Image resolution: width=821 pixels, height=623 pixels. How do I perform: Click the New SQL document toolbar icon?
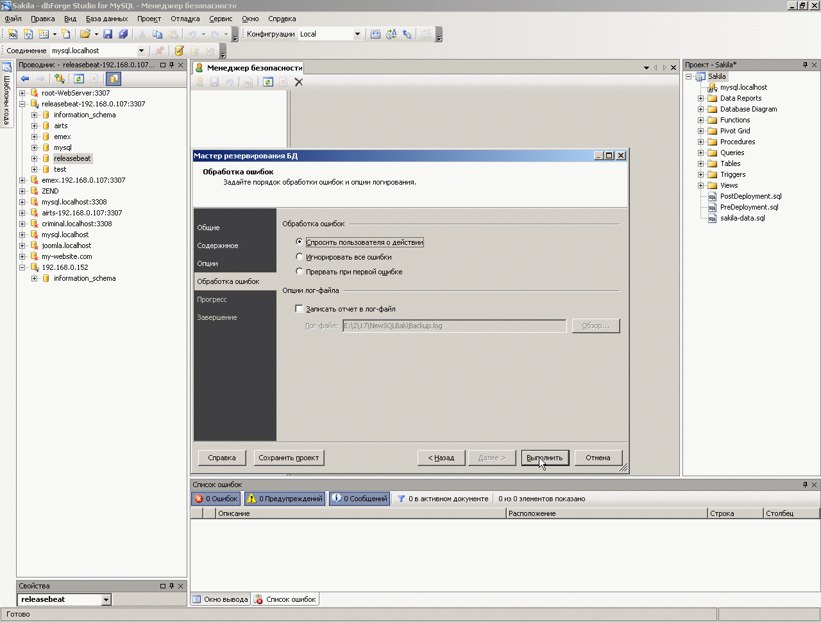coord(13,34)
